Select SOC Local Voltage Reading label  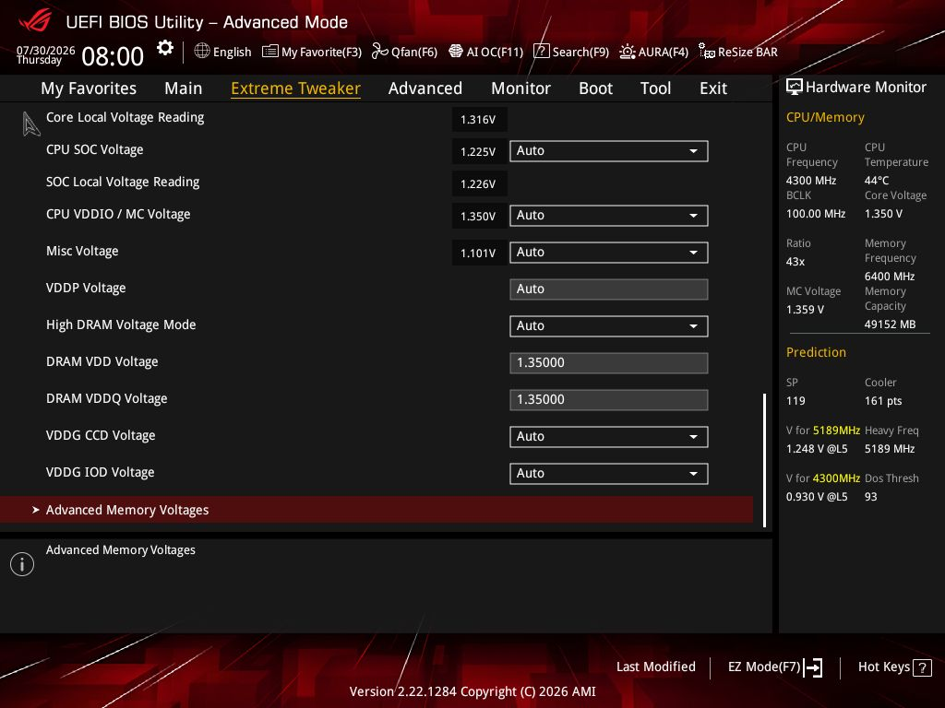[123, 182]
